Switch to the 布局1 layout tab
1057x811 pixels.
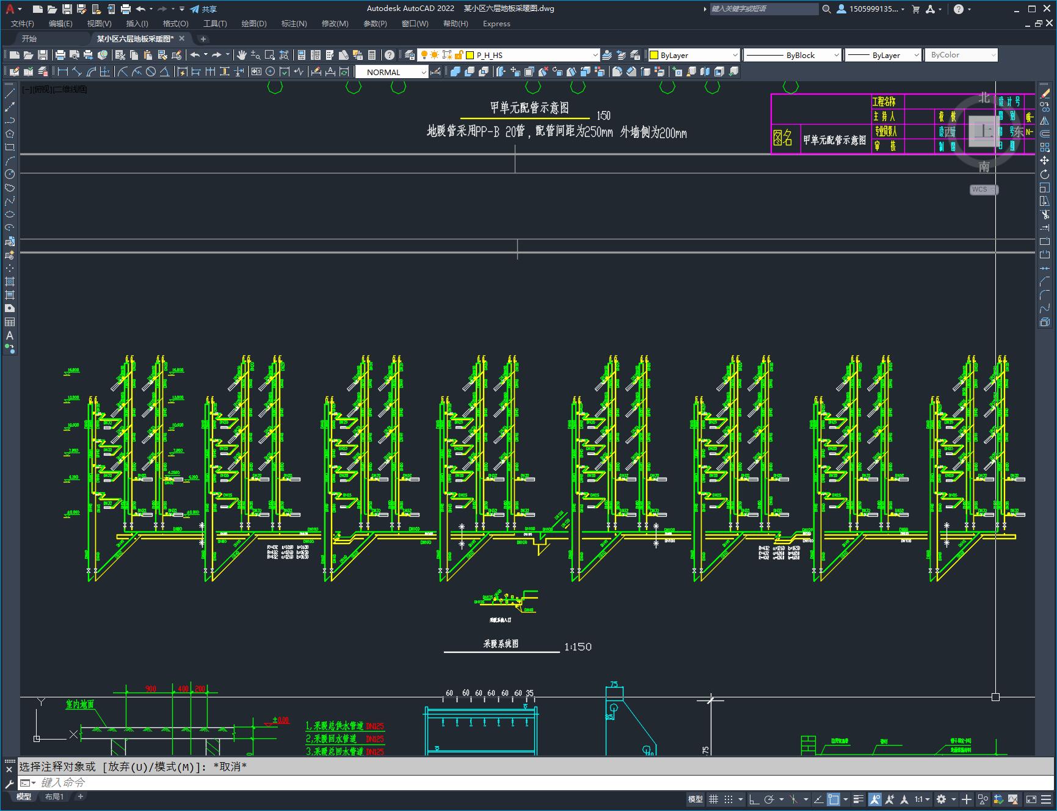coord(54,796)
